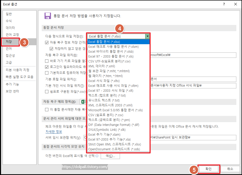Click the help question mark icon

[224, 4]
